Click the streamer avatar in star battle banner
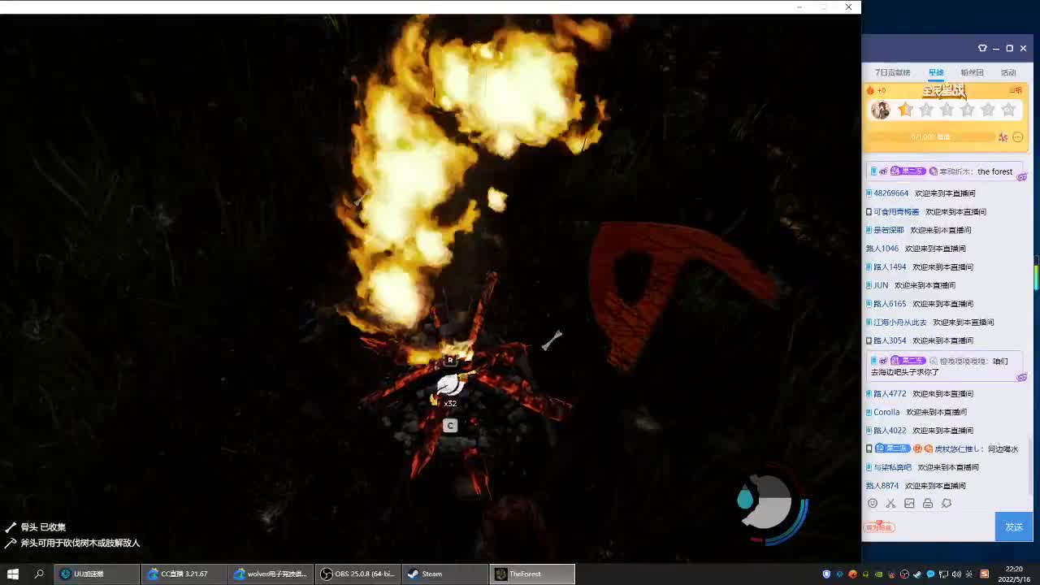The height and width of the screenshot is (585, 1040). click(x=880, y=110)
